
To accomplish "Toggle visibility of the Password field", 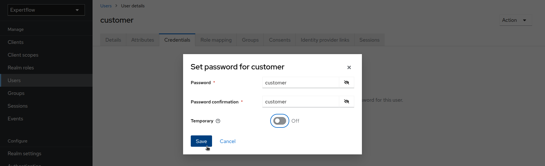I will tap(346, 82).
